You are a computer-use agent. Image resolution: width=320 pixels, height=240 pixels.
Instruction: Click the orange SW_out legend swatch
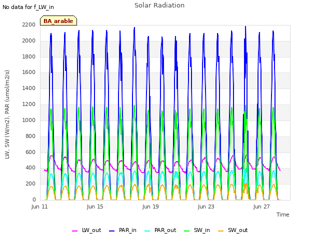pos(220,231)
